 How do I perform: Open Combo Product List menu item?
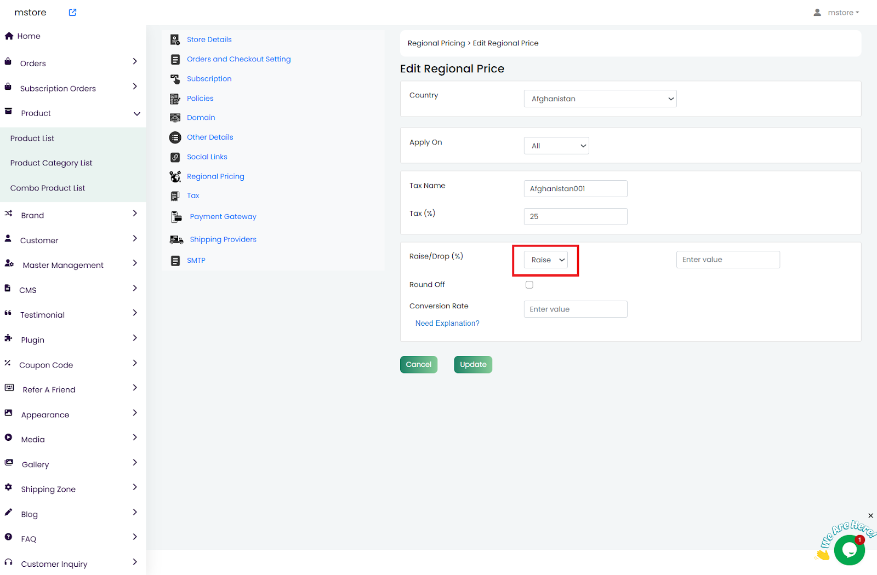click(48, 188)
